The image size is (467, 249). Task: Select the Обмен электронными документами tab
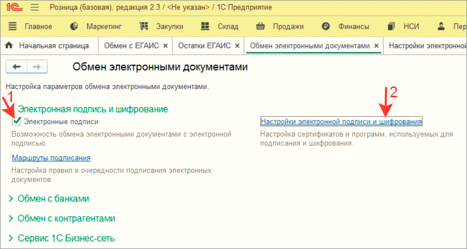pyautogui.click(x=310, y=46)
